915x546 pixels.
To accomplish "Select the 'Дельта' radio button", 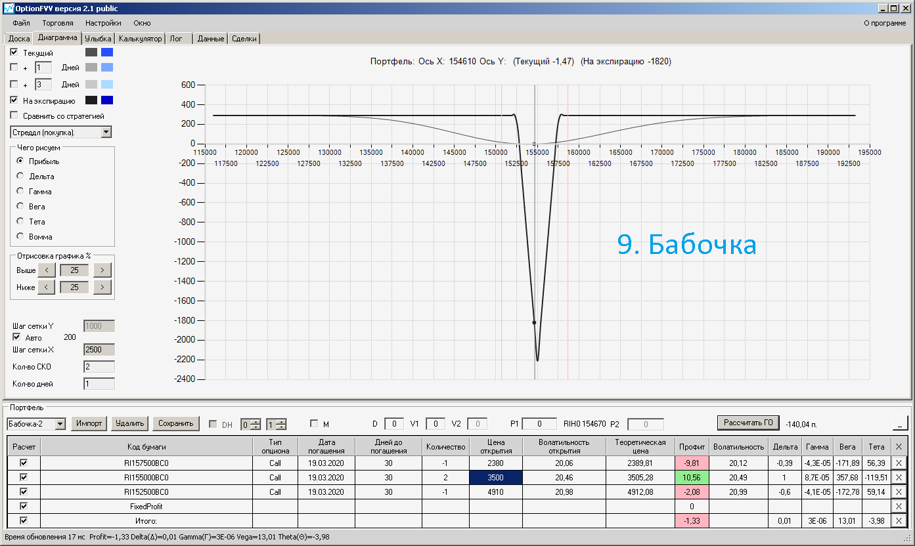I will click(x=20, y=176).
